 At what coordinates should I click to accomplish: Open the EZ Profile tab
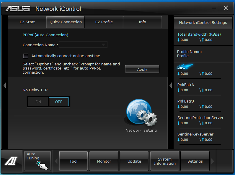tap(104, 22)
